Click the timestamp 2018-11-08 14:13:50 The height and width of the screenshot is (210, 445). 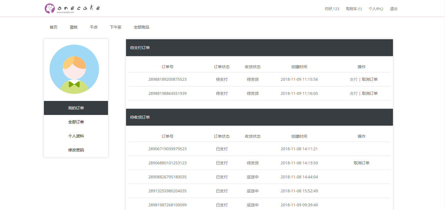pos(299,163)
